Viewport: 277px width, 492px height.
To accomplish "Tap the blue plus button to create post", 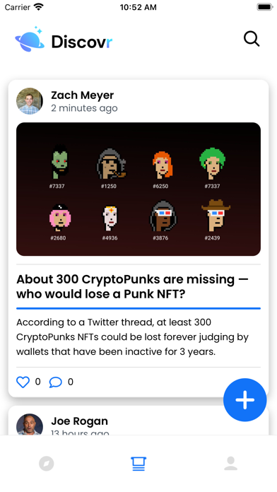I will point(245,400).
